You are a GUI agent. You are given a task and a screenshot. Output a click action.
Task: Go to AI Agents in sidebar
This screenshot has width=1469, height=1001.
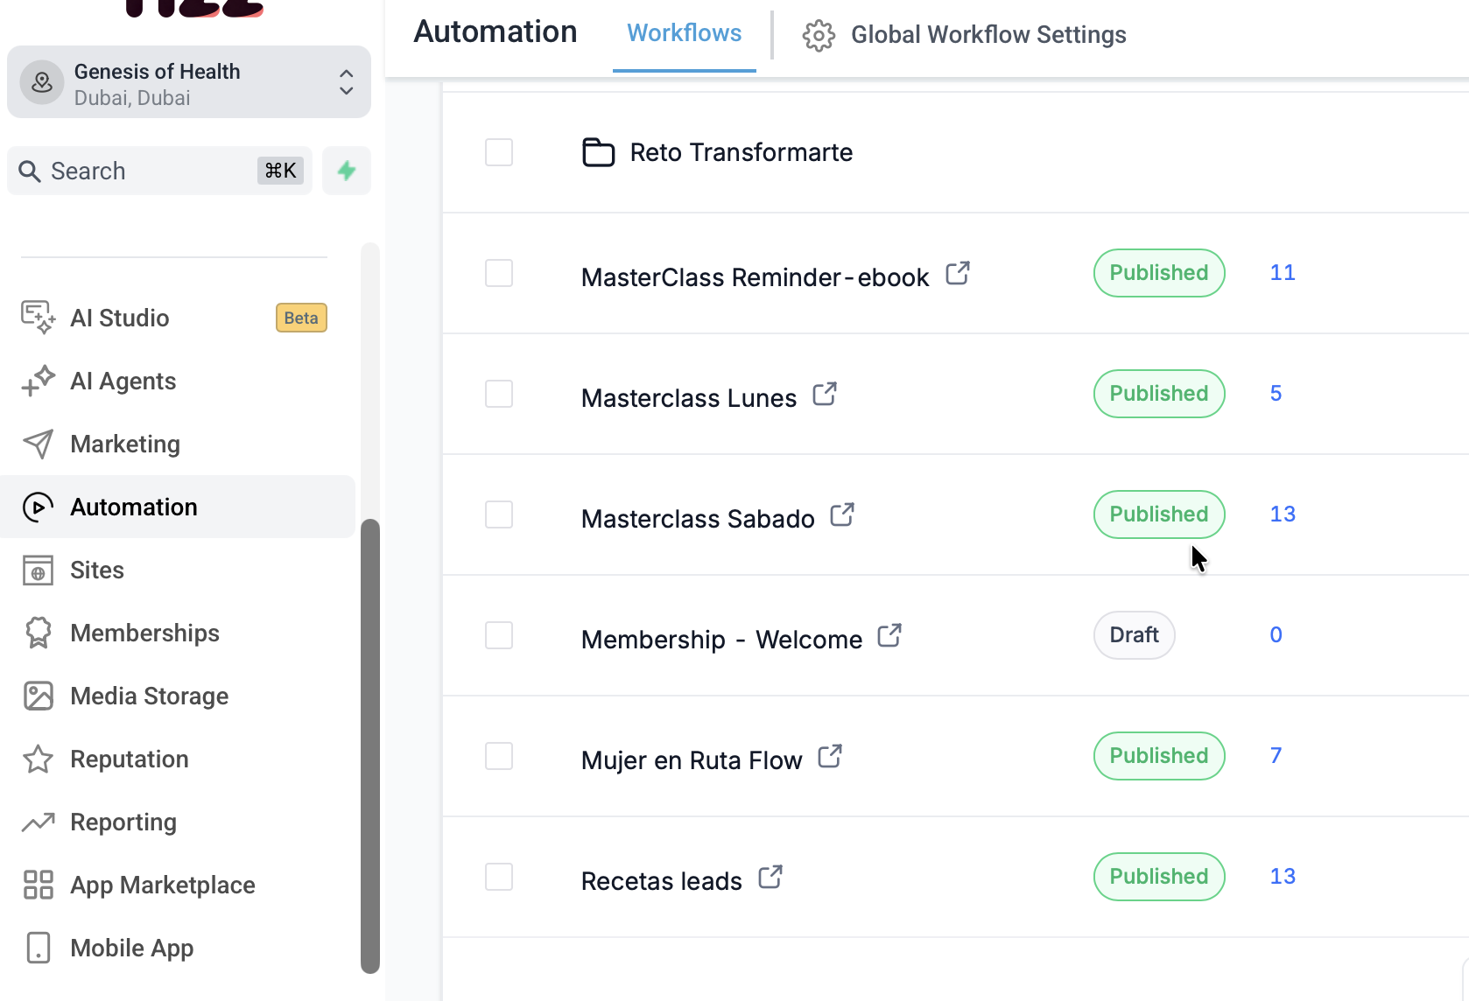[177, 381]
